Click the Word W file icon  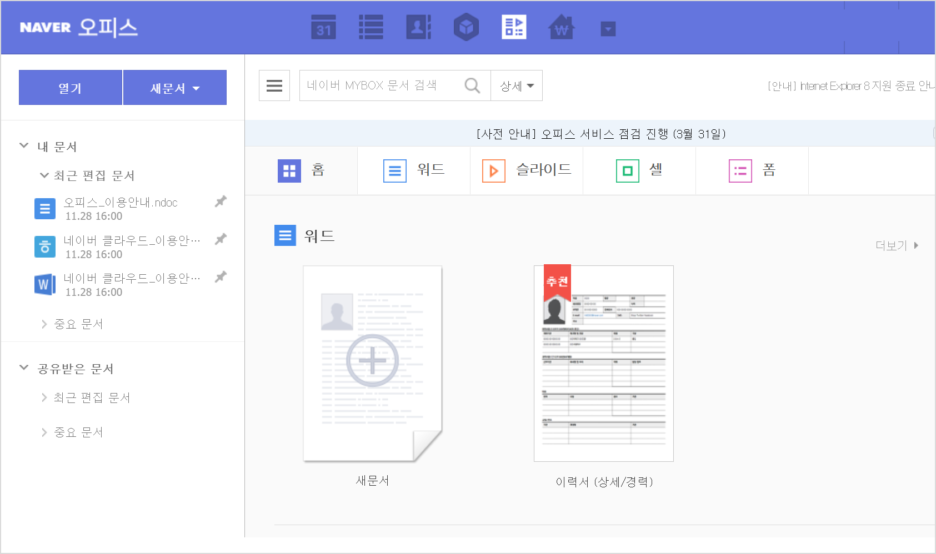click(45, 284)
